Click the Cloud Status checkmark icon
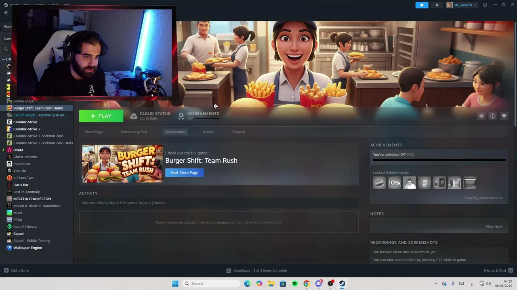The height and width of the screenshot is (290, 517). pyautogui.click(x=134, y=116)
